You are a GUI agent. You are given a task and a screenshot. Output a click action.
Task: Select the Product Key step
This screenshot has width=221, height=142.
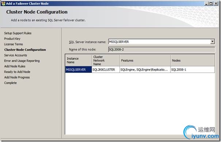(x=12, y=39)
